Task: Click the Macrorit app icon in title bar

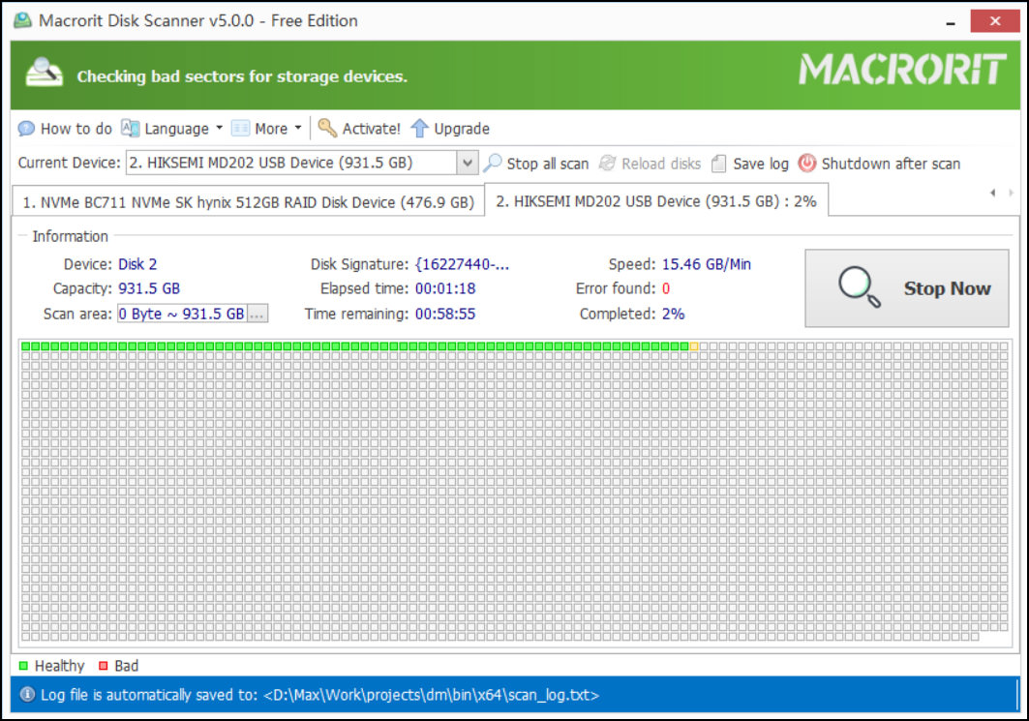Action: (22, 20)
